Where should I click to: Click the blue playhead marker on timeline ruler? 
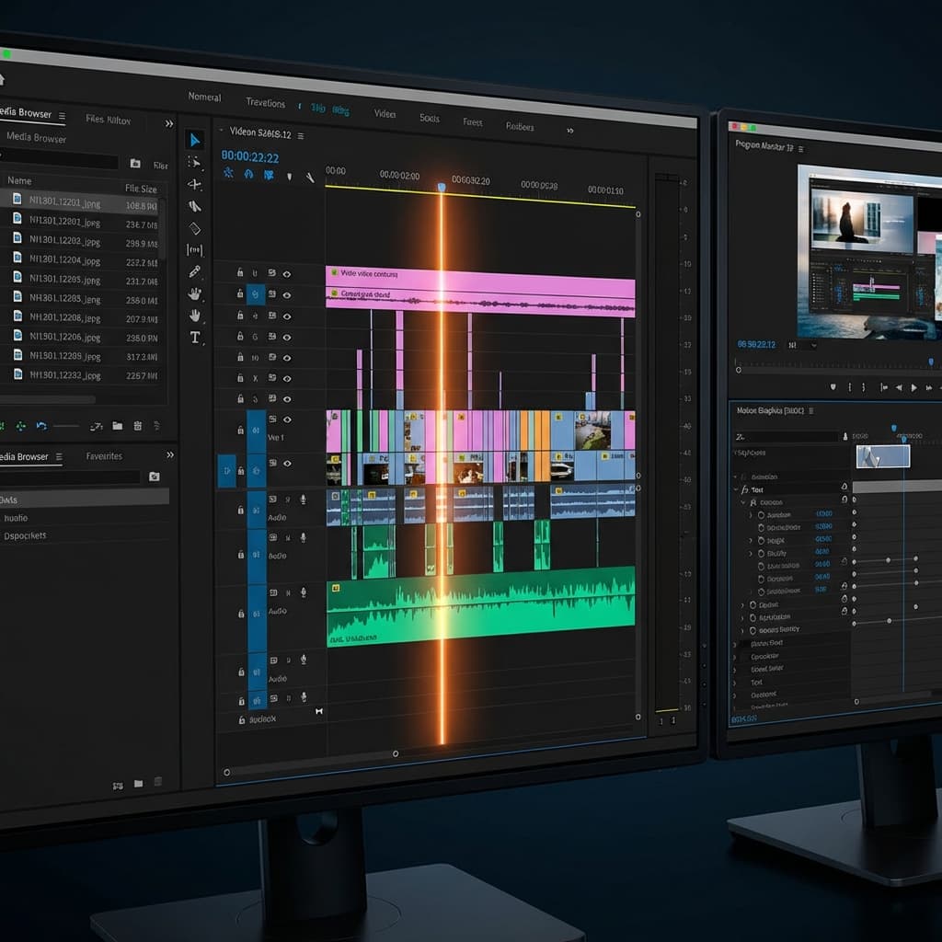(441, 187)
